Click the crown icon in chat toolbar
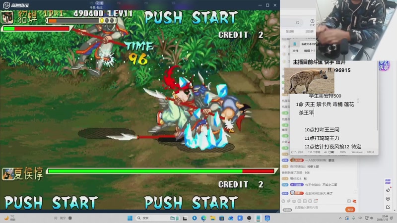The image size is (397, 223). (294, 201)
